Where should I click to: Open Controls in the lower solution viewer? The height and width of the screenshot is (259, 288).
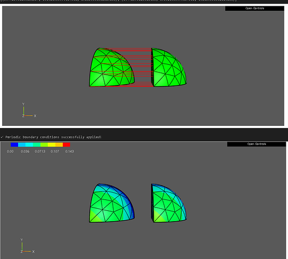click(256, 144)
